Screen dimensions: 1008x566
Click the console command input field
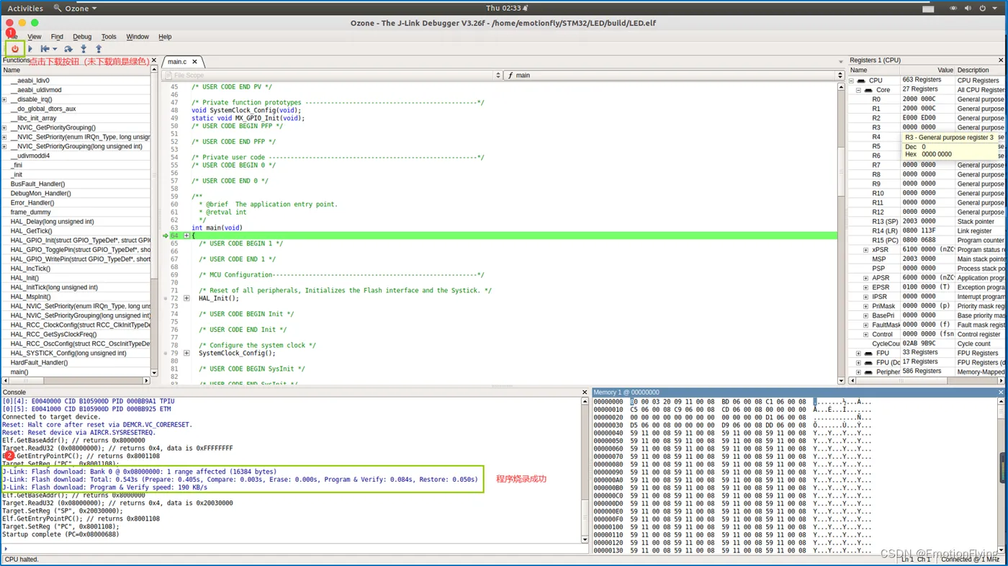pos(295,549)
